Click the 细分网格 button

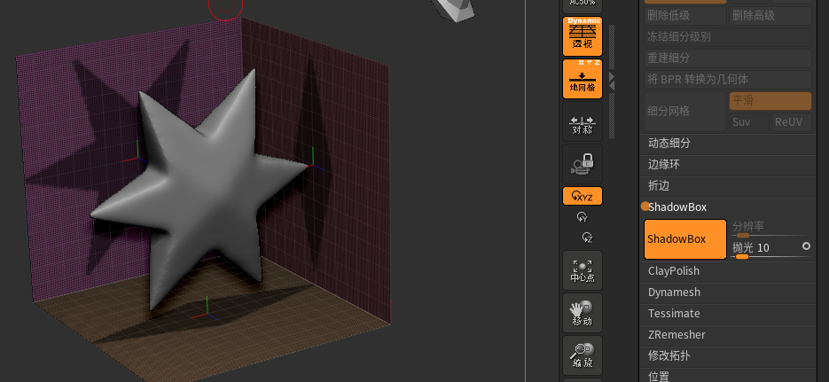(685, 112)
